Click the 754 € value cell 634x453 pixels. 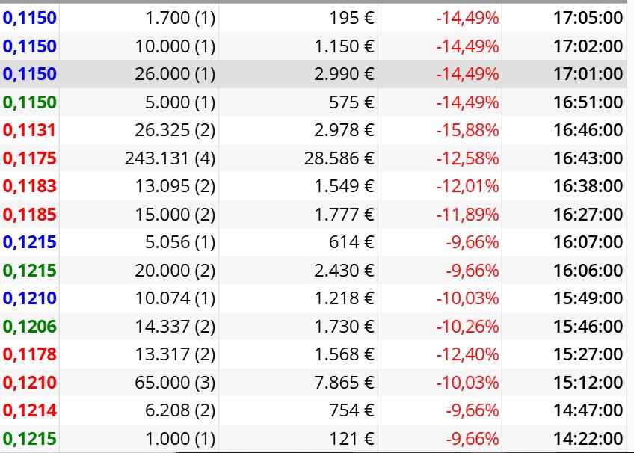point(351,411)
